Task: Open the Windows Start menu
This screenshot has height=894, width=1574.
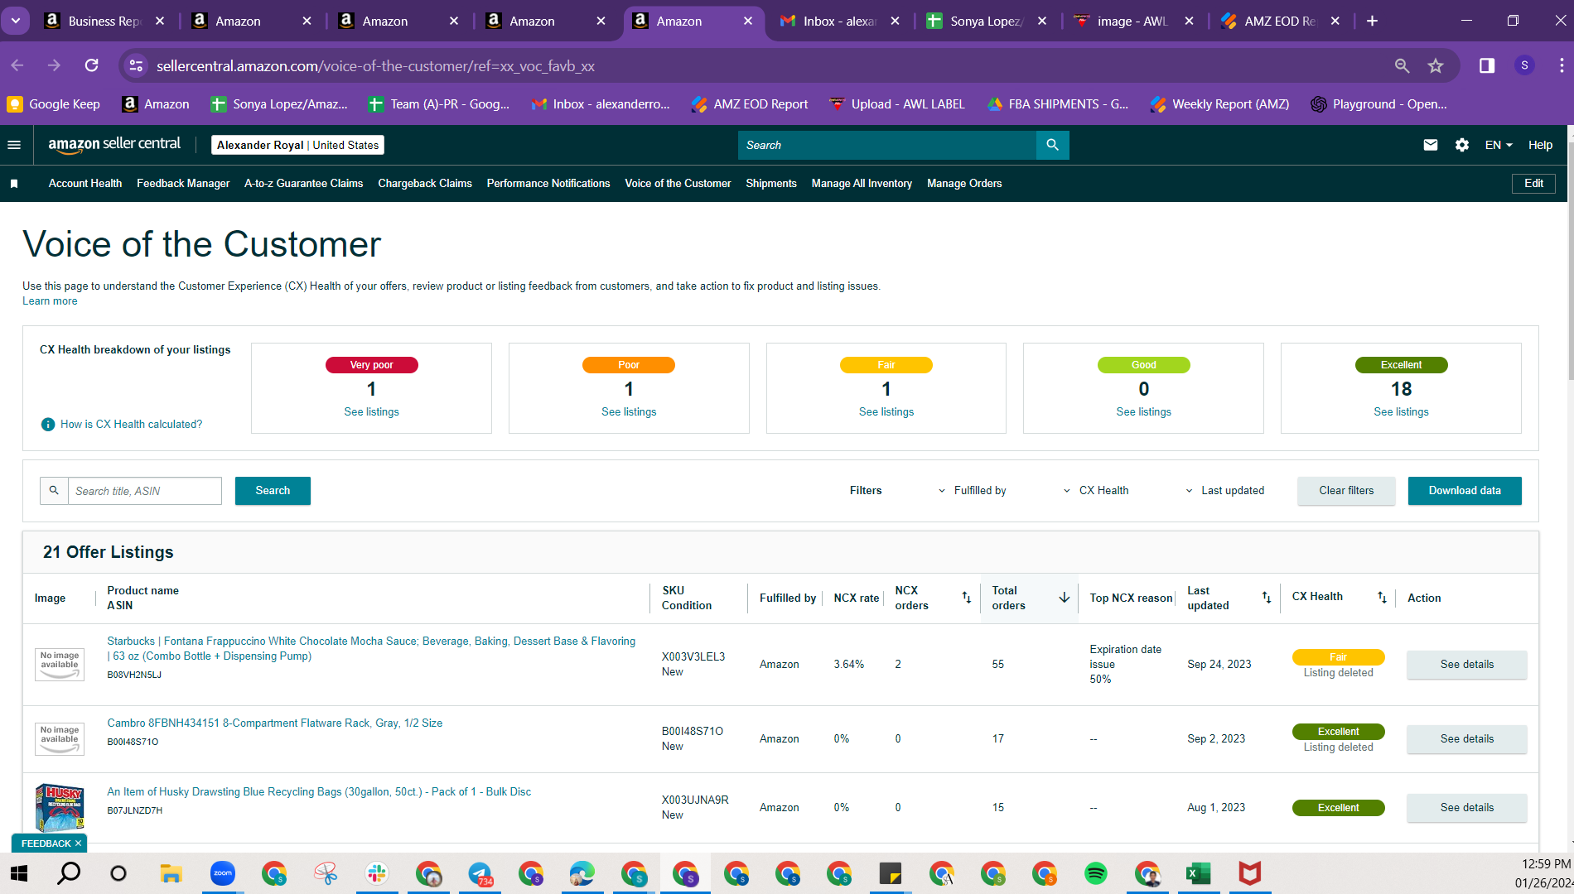Action: [x=18, y=873]
